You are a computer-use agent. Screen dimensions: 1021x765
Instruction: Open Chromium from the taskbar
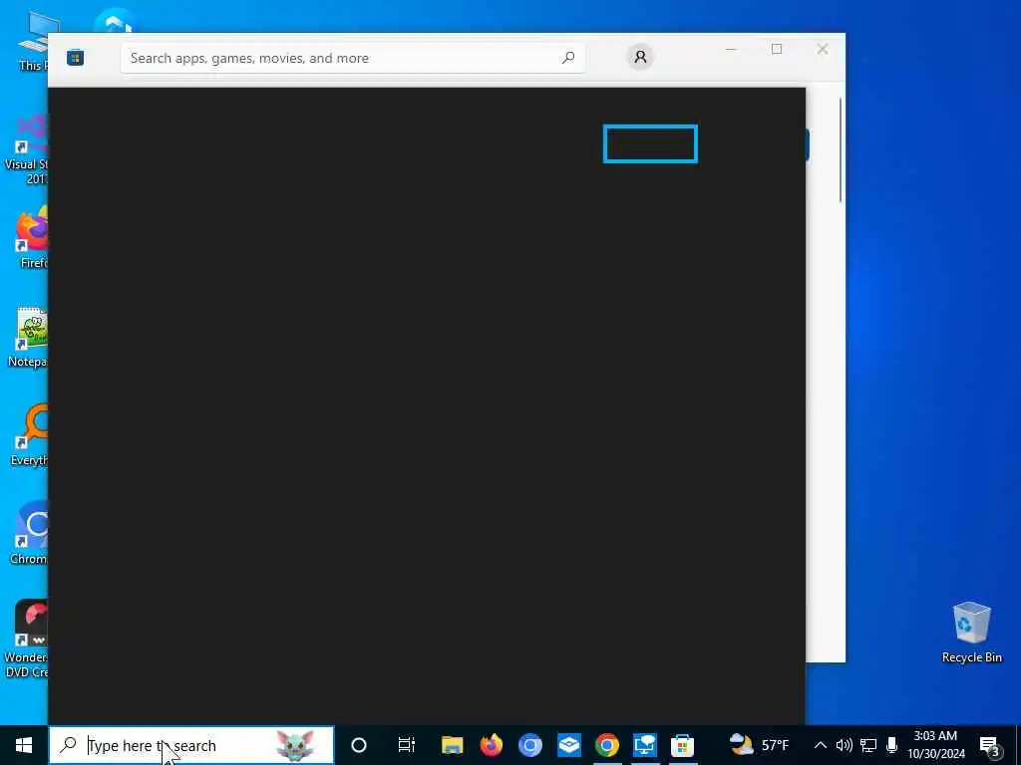[530, 745]
